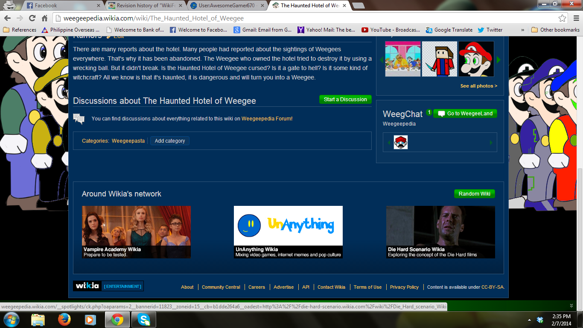Launch Firefox from the taskbar
583x328 pixels.
pyautogui.click(x=64, y=319)
